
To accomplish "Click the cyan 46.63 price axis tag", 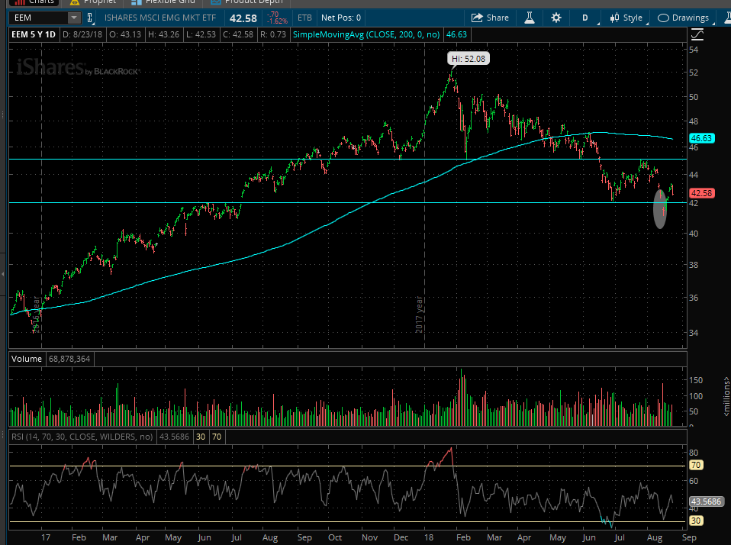I will (x=701, y=138).
